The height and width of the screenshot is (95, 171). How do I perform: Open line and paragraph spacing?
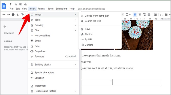(155, 15)
